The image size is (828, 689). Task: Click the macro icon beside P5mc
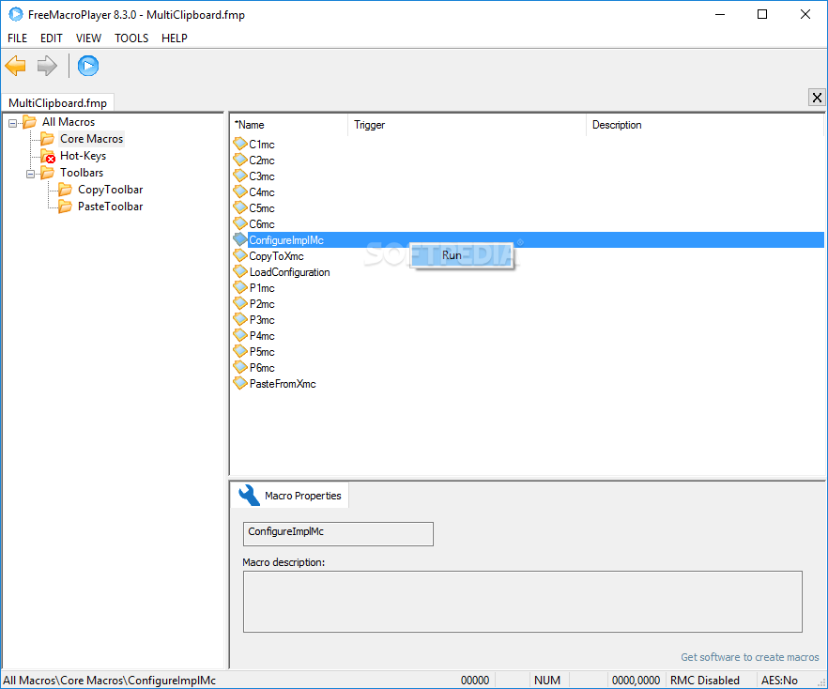click(x=240, y=350)
